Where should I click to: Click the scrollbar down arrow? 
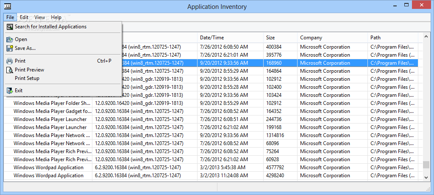(426, 178)
